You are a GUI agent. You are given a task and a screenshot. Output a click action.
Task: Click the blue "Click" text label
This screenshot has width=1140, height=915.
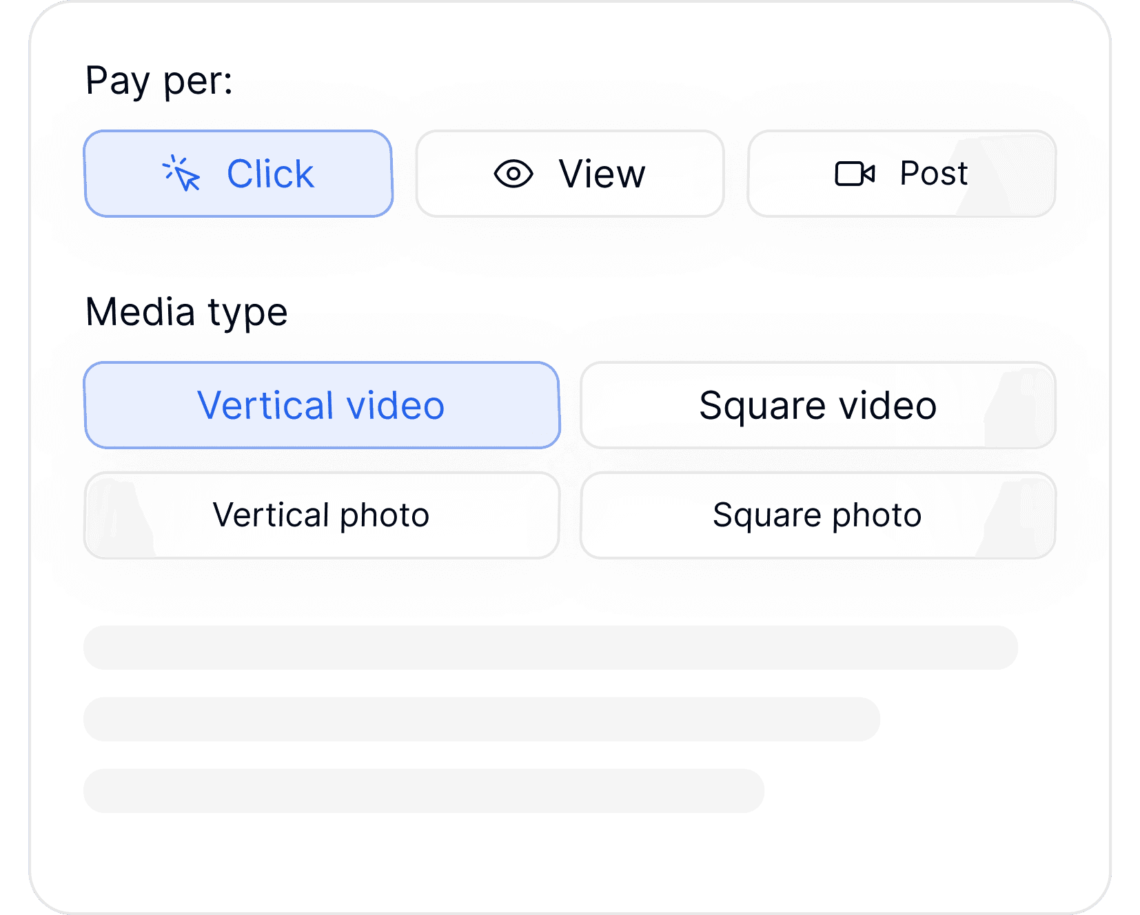click(x=270, y=174)
